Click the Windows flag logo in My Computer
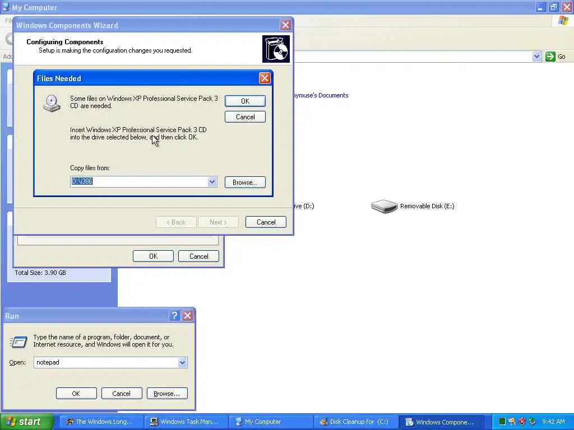This screenshot has width=574, height=430. (x=563, y=21)
